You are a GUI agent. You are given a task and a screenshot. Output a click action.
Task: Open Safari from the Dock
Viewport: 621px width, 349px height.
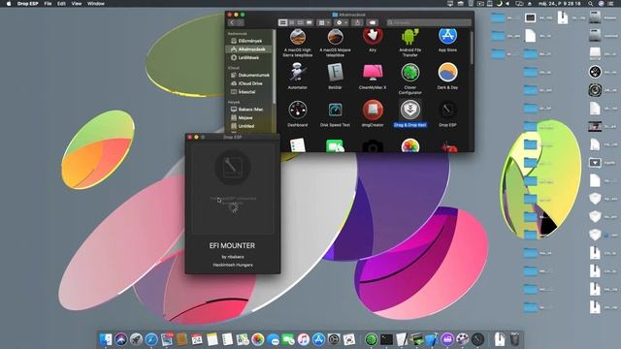click(151, 339)
